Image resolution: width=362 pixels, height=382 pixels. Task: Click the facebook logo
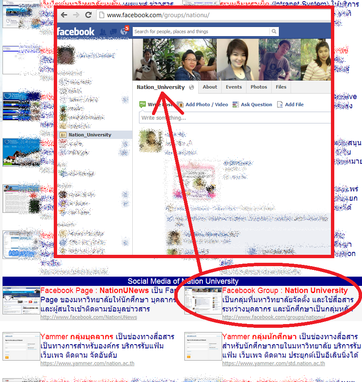76,31
